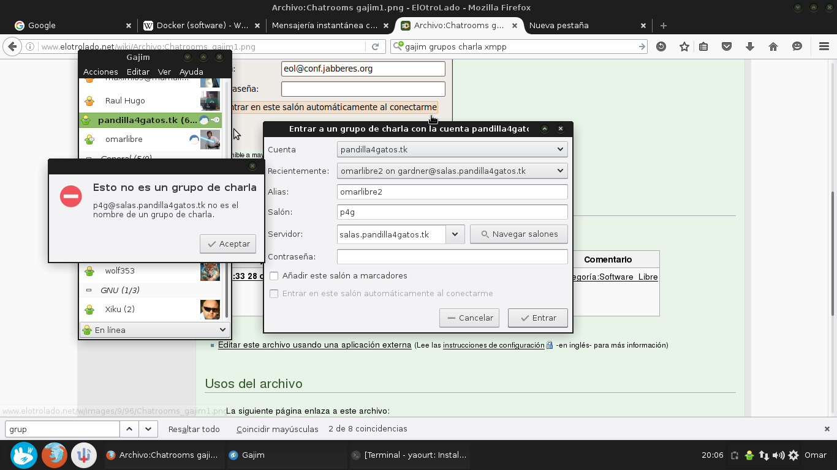The image size is (837, 470).
Task: Close the find bar with the X
Action: (827, 429)
